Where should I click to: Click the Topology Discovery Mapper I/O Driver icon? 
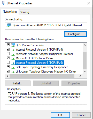pyautogui.click(x=13, y=72)
